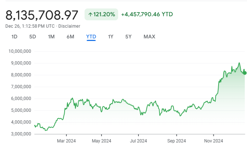The height and width of the screenshot is (148, 247).
Task: Select the 5D time range tab
Action: pyautogui.click(x=32, y=37)
